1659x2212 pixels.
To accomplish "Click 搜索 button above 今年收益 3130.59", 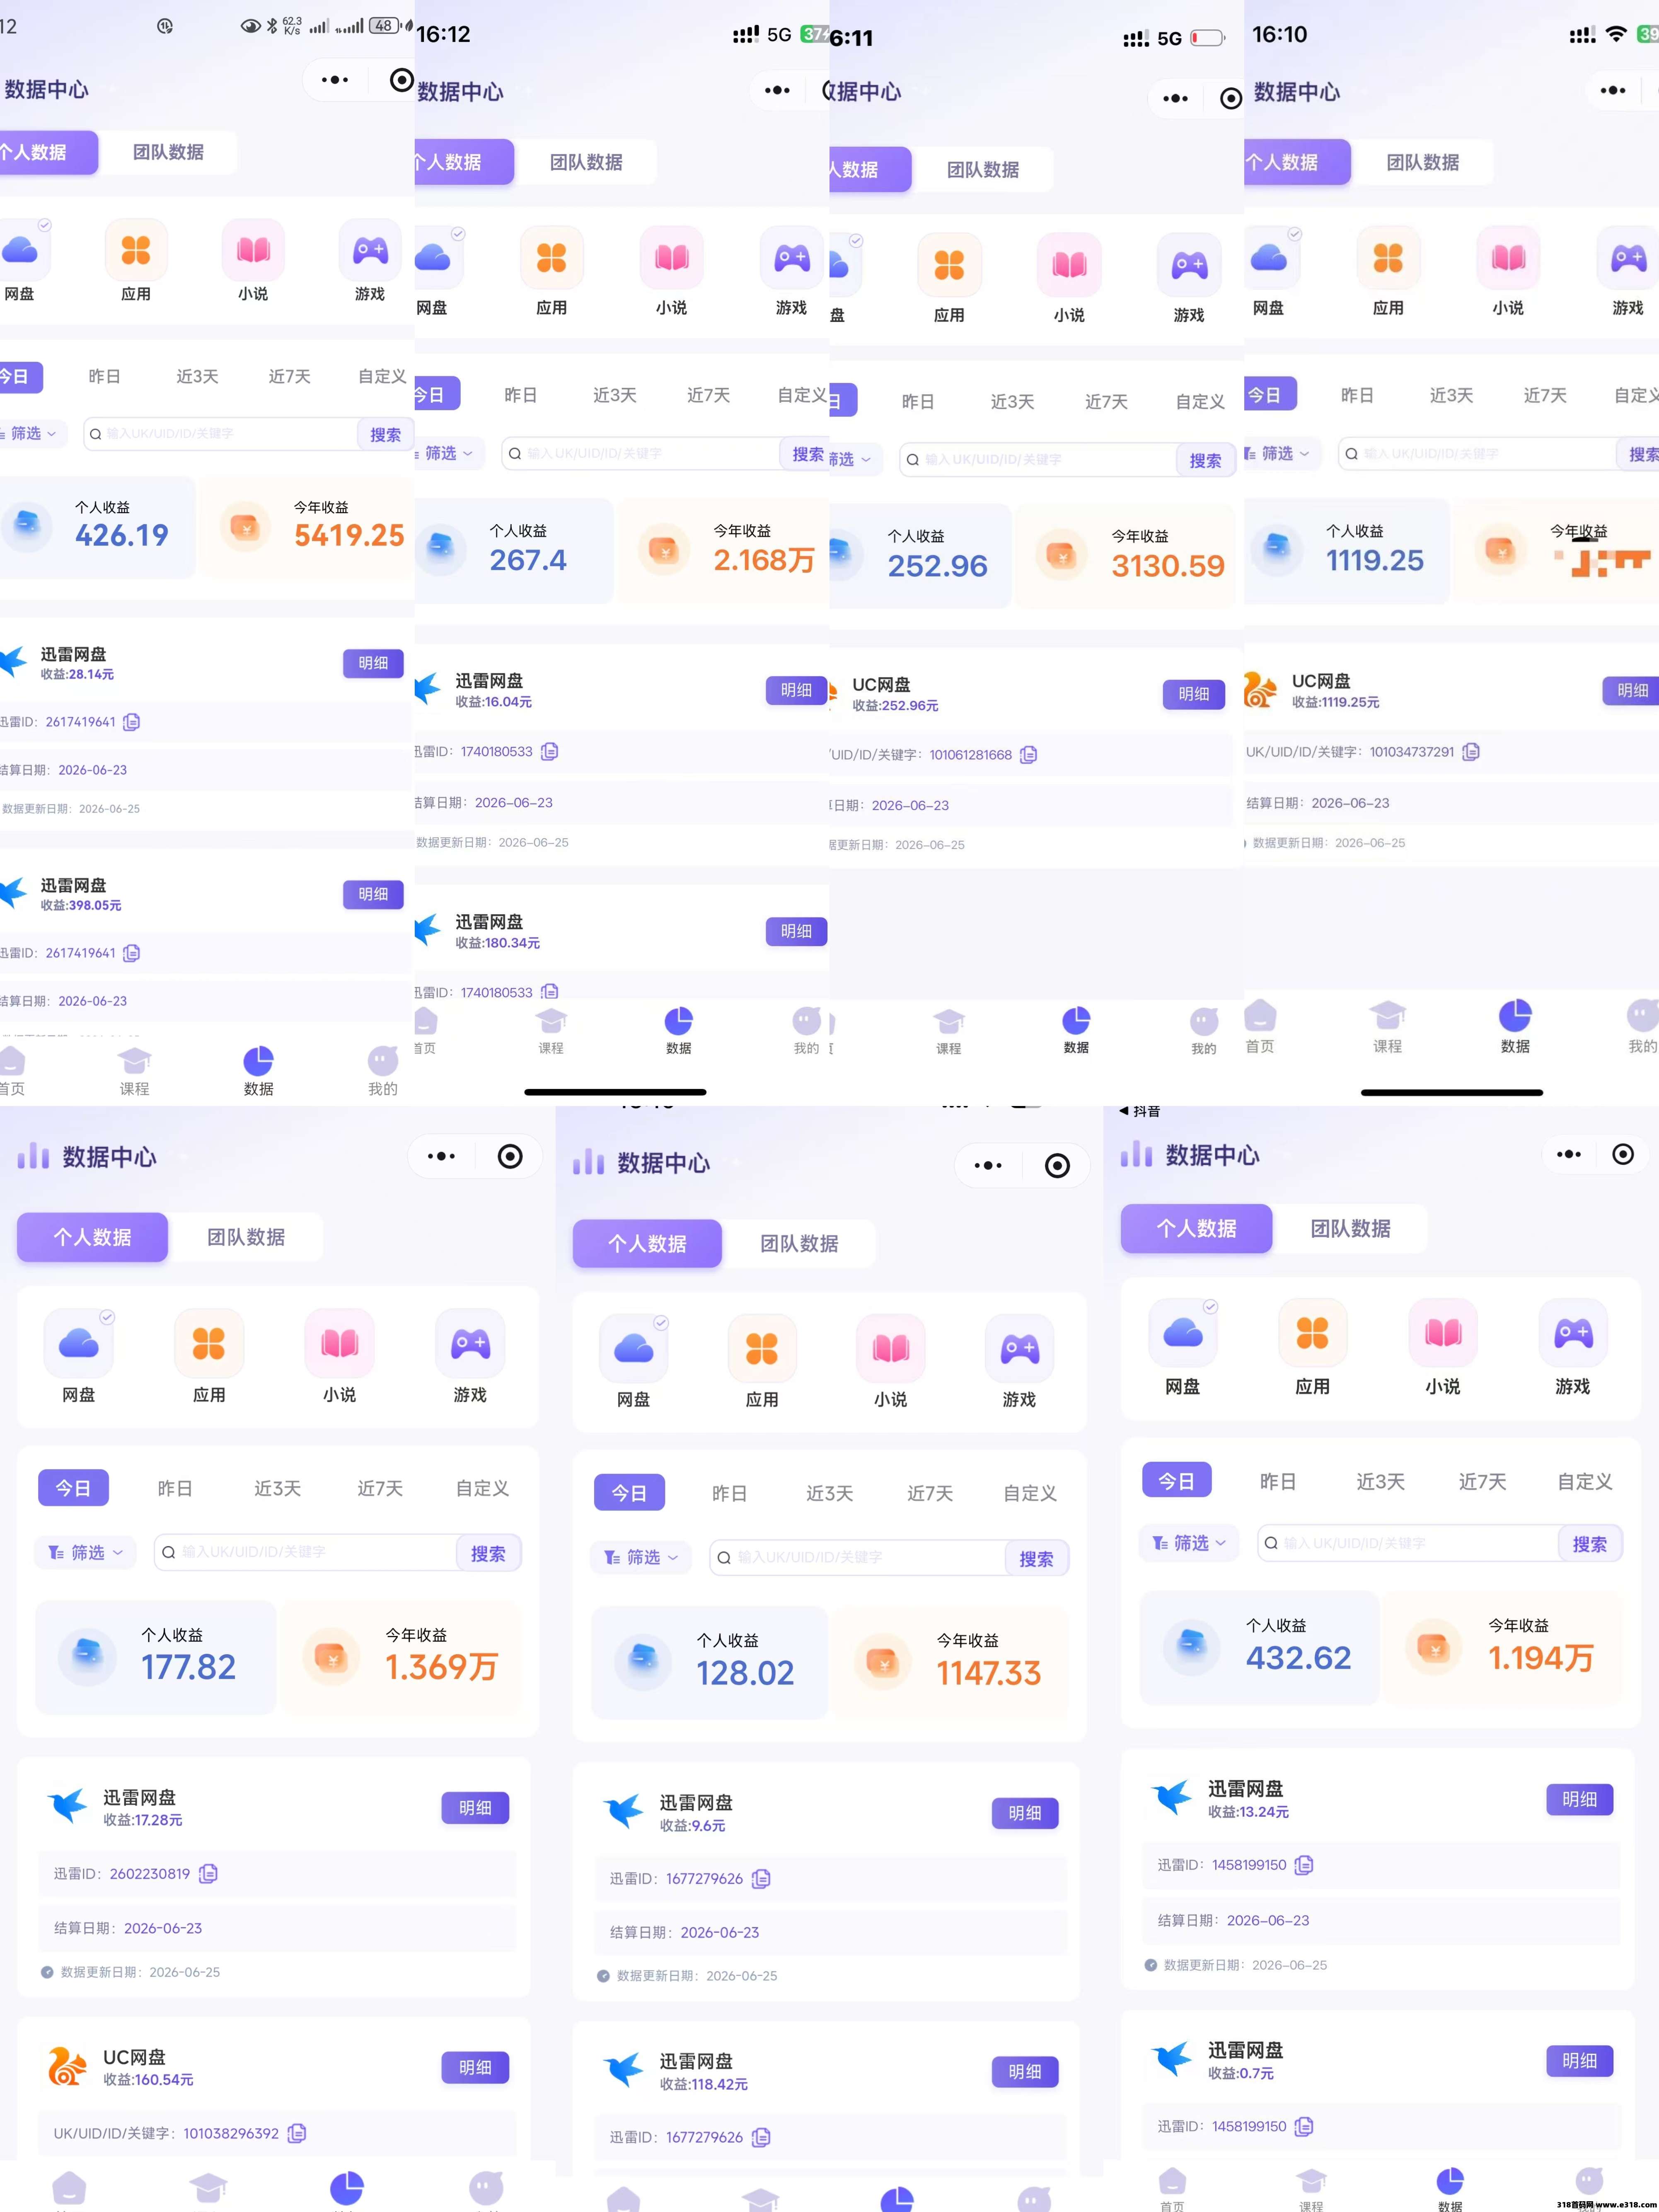I will [x=1205, y=460].
